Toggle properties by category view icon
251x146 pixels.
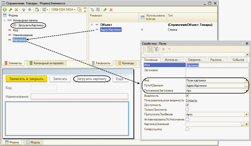click(150, 49)
